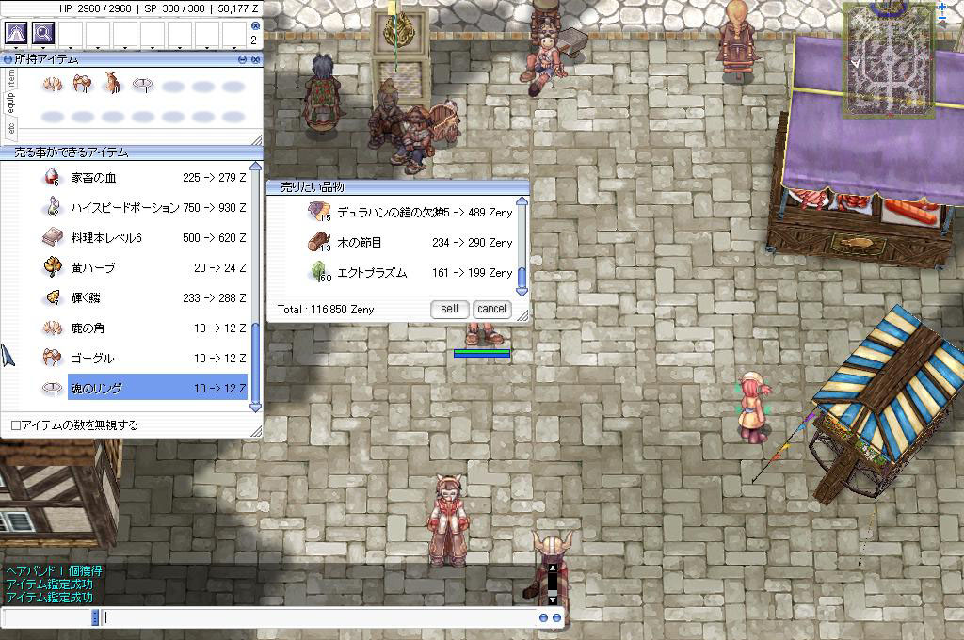Image resolution: width=964 pixels, height=640 pixels.
Task: Switch to the equip tab in inventory
Action: pyautogui.click(x=10, y=104)
